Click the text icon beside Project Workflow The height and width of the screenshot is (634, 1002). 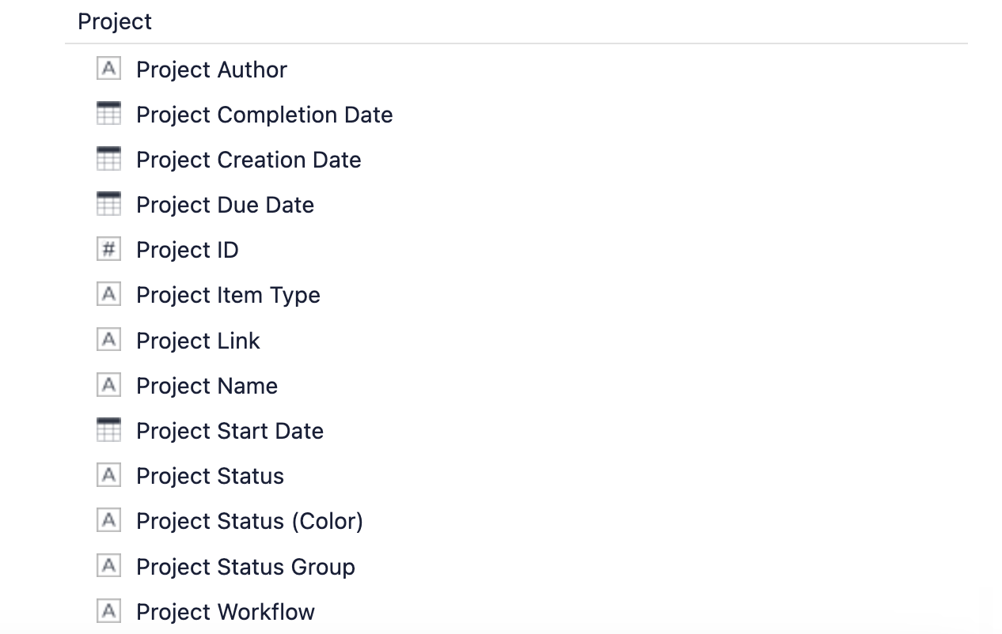[x=108, y=611]
